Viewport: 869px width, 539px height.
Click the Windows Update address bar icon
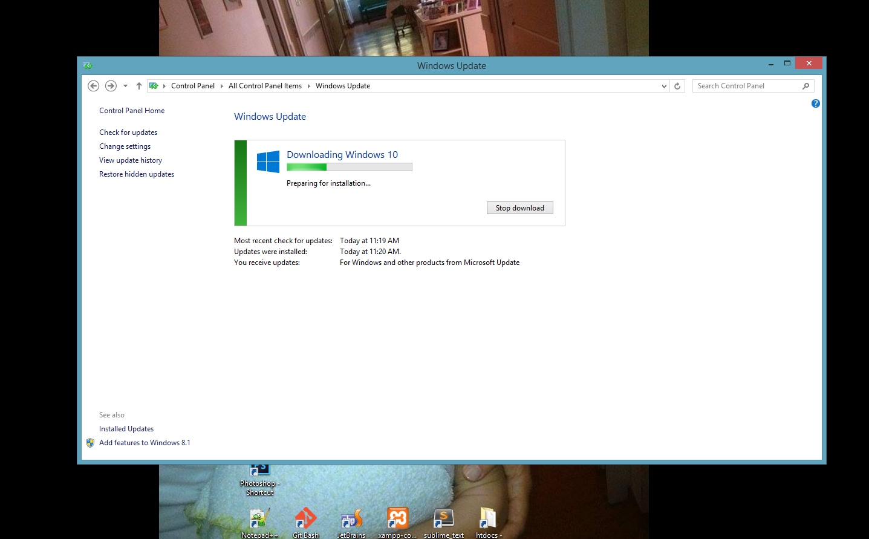pos(154,86)
